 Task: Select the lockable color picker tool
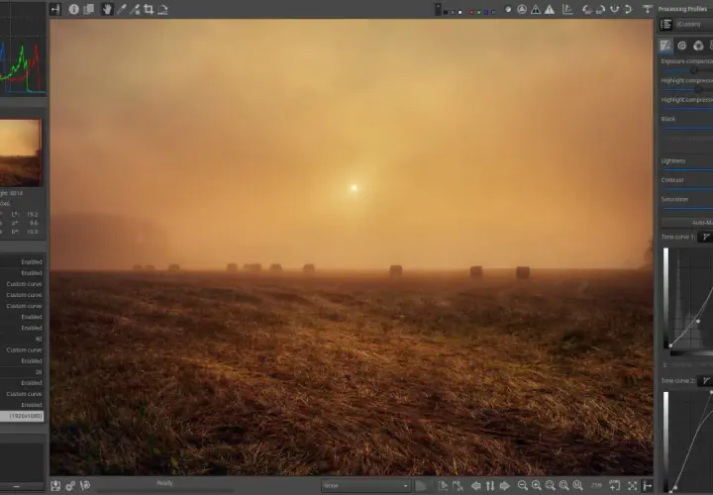click(135, 9)
